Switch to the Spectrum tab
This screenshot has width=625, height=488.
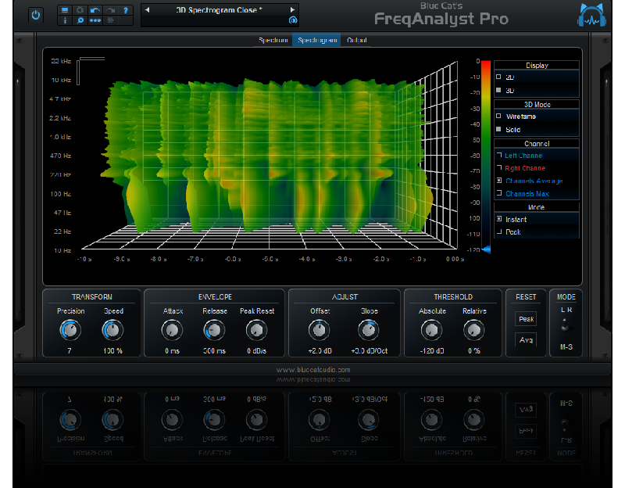tap(273, 40)
